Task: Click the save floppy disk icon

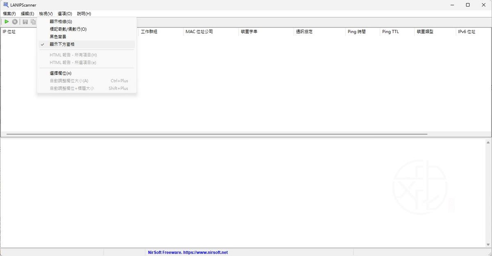Action: [x=25, y=22]
